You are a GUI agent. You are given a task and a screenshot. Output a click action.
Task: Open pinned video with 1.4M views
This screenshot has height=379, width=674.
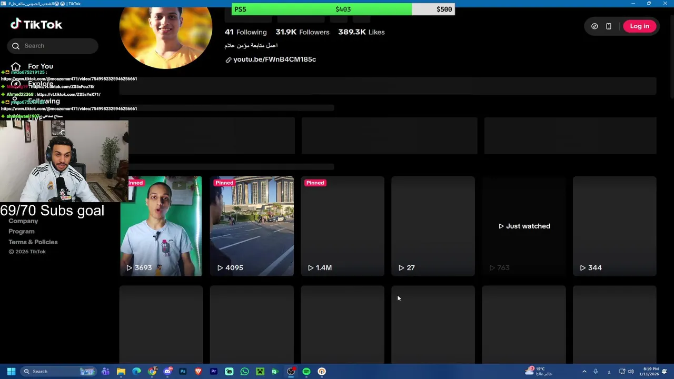[x=342, y=226]
